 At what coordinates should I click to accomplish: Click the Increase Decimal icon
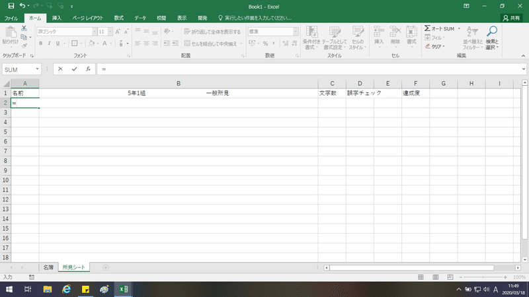coord(286,44)
